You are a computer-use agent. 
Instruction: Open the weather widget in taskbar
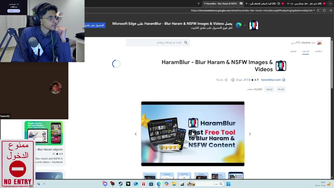(323, 184)
